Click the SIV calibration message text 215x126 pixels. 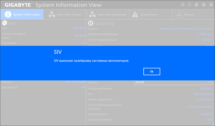coord(91,61)
